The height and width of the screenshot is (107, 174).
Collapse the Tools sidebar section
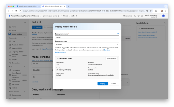pyautogui.click(x=25, y=67)
